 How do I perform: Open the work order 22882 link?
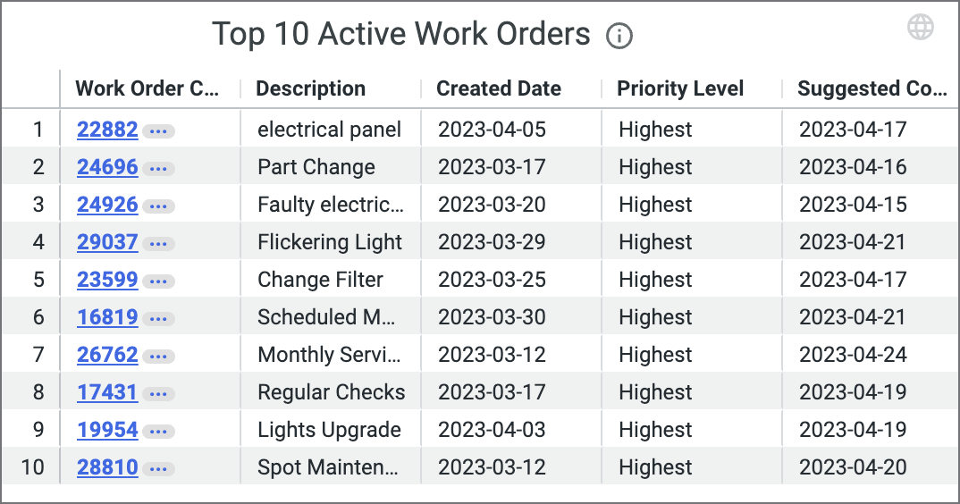(x=107, y=130)
